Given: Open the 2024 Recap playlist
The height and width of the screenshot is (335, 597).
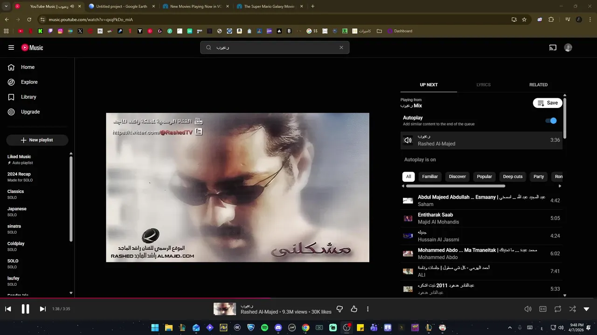Looking at the screenshot, I should click(35, 177).
